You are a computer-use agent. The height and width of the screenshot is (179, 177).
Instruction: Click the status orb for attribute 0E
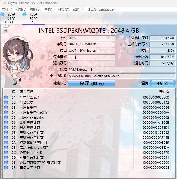pos(6,162)
